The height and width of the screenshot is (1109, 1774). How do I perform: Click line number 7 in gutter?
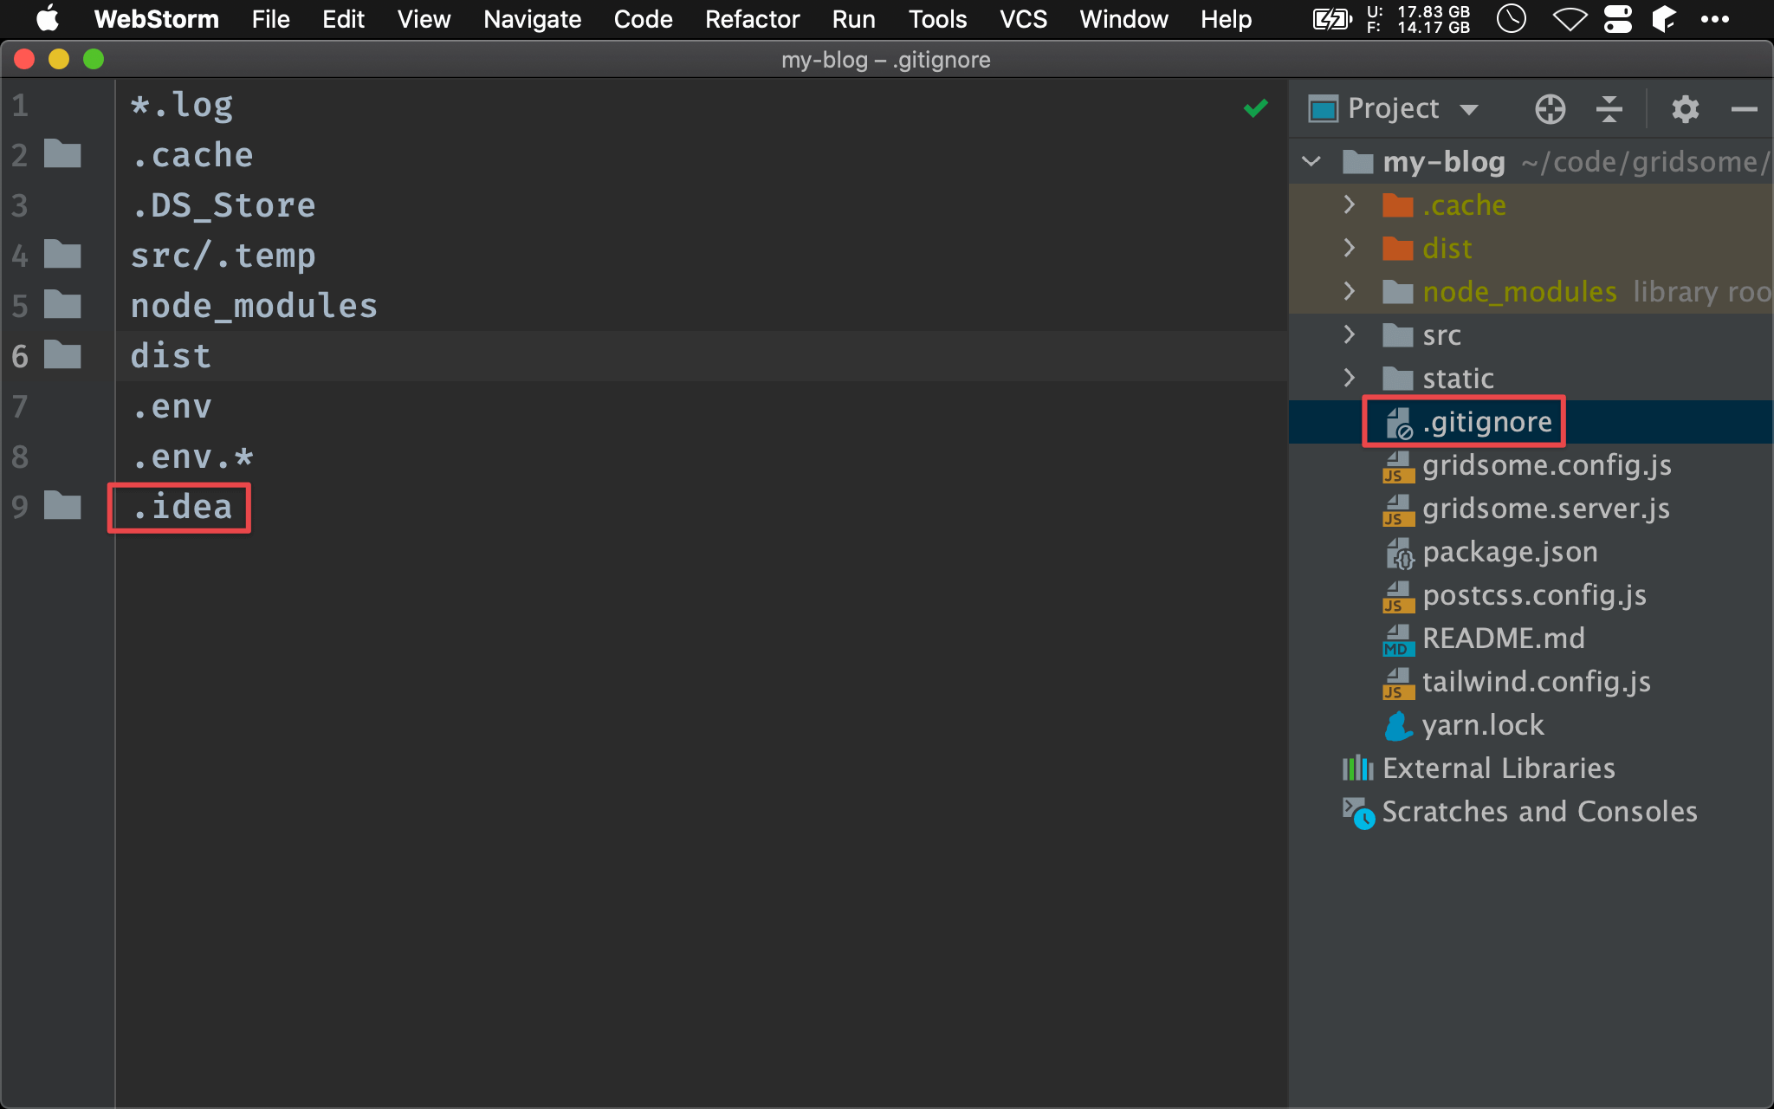(x=20, y=406)
